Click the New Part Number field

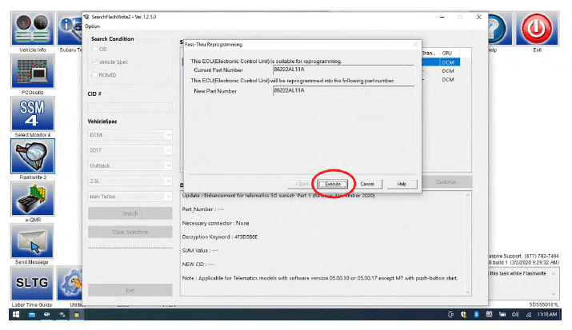click(x=343, y=91)
